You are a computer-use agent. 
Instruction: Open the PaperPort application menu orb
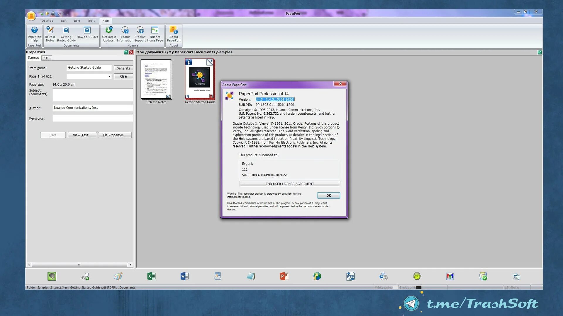(x=31, y=16)
